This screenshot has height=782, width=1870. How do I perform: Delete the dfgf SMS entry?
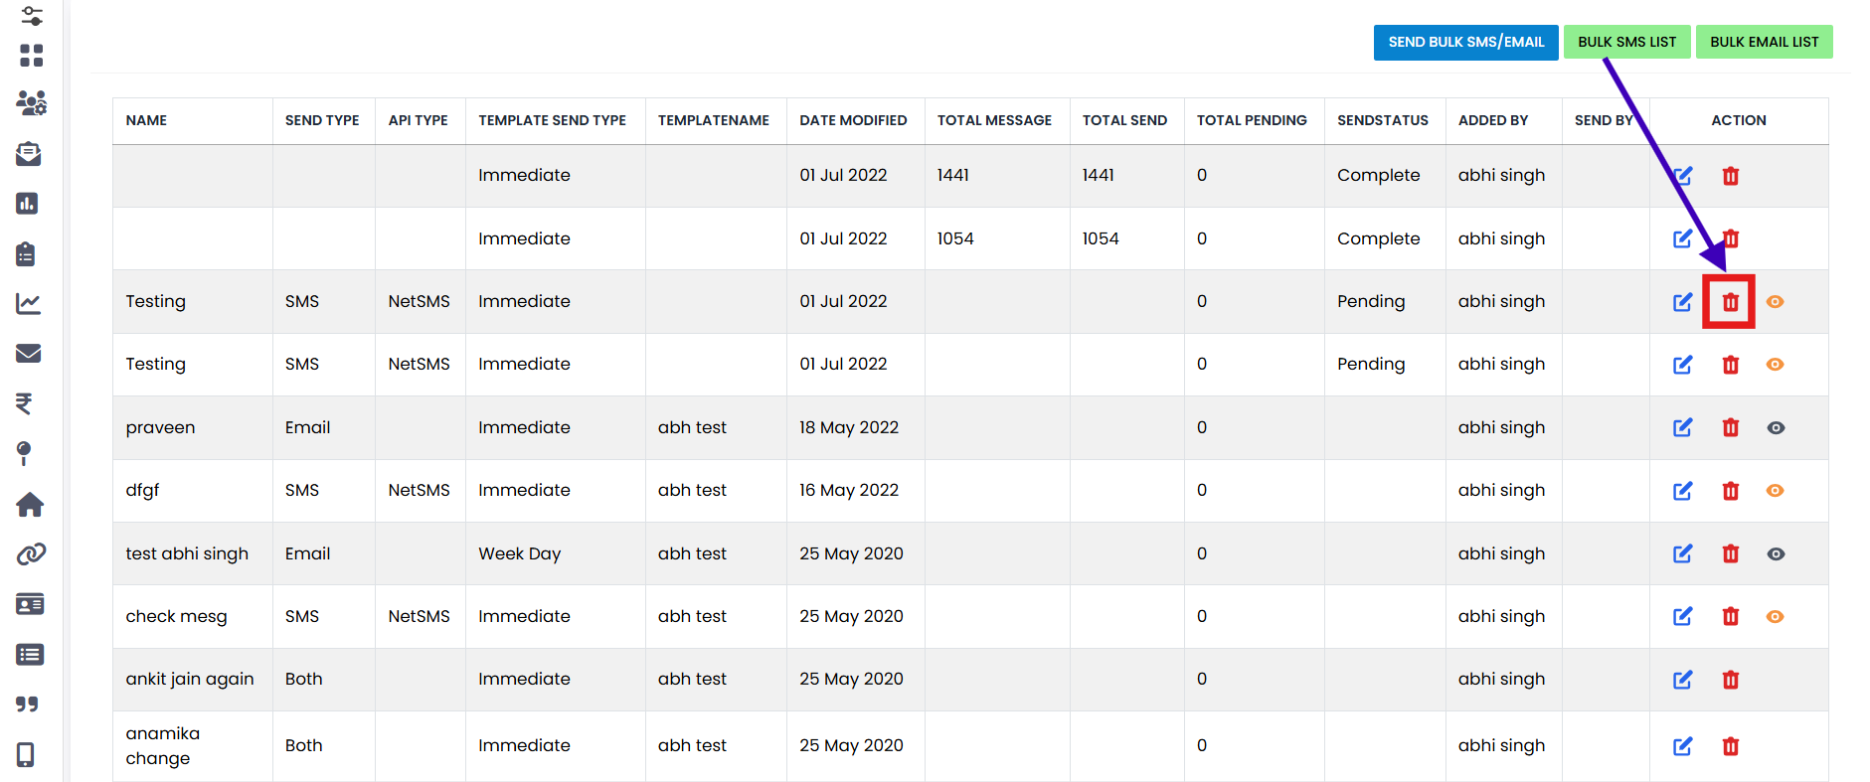[1730, 491]
